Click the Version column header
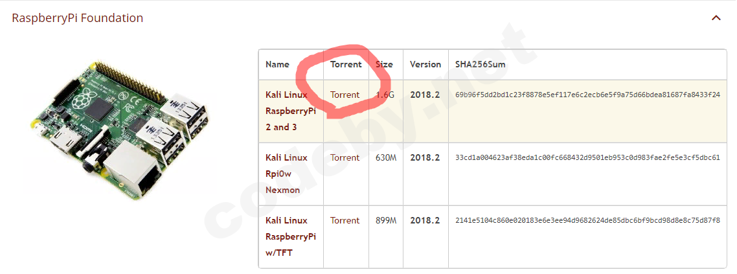Image resolution: width=737 pixels, height=274 pixels. coord(425,64)
